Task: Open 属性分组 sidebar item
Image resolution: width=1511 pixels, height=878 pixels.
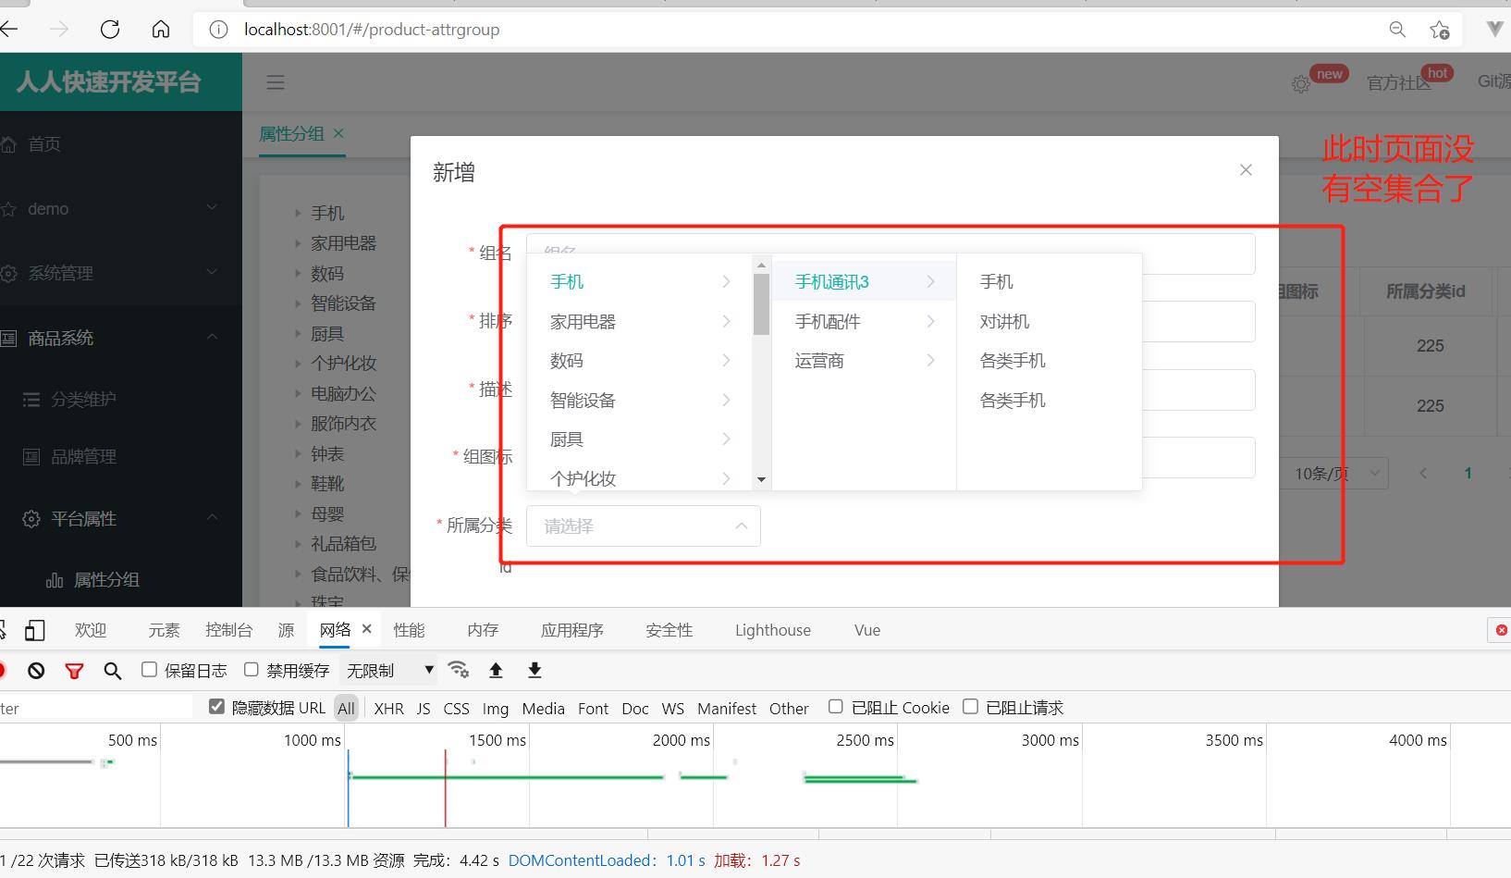Action: [x=121, y=579]
